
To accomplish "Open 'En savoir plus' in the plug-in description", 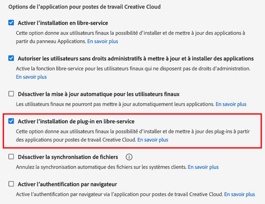I will tap(153, 140).
